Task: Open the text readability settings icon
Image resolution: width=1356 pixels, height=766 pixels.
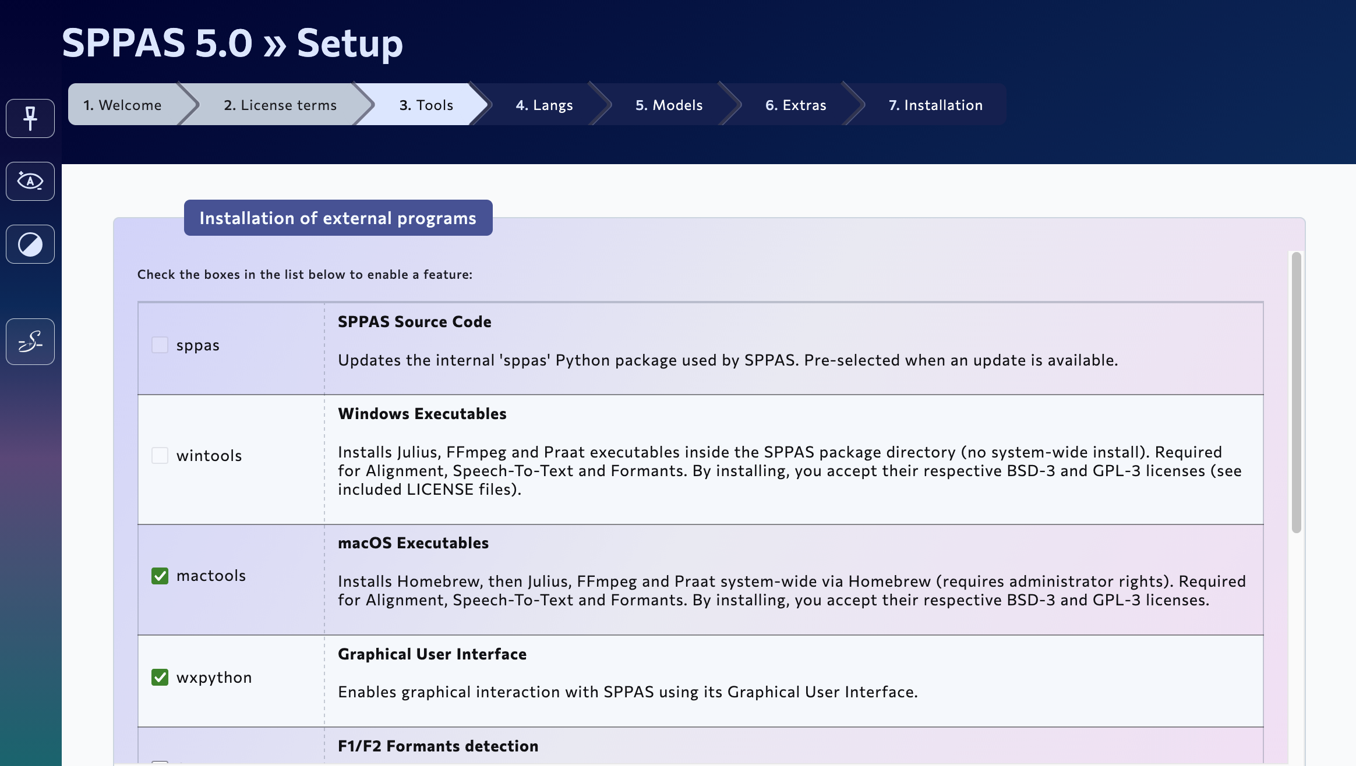Action: (30, 181)
